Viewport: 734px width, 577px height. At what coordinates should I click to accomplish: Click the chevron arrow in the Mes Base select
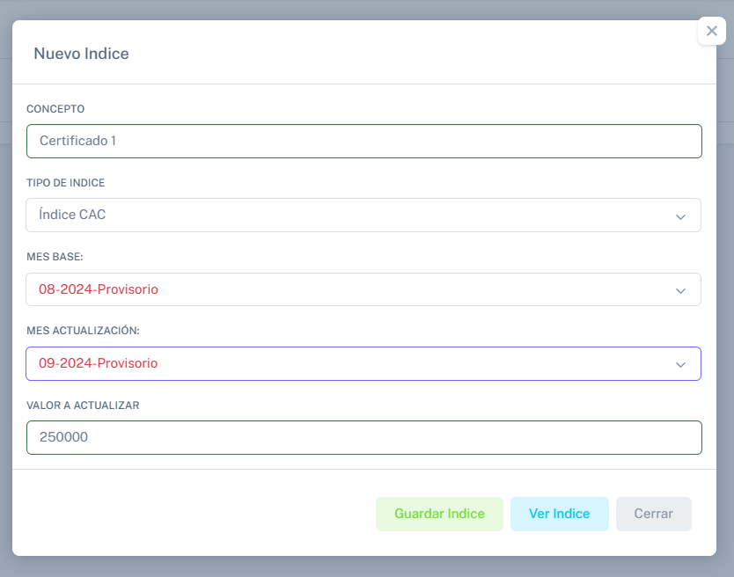[680, 291]
